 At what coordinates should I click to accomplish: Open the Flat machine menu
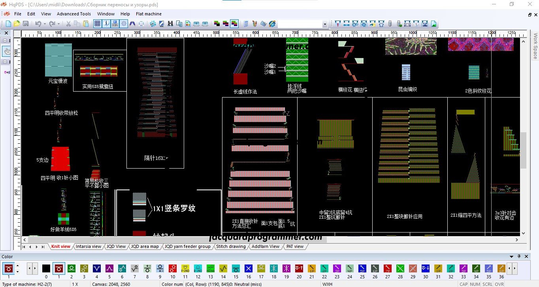pyautogui.click(x=149, y=14)
